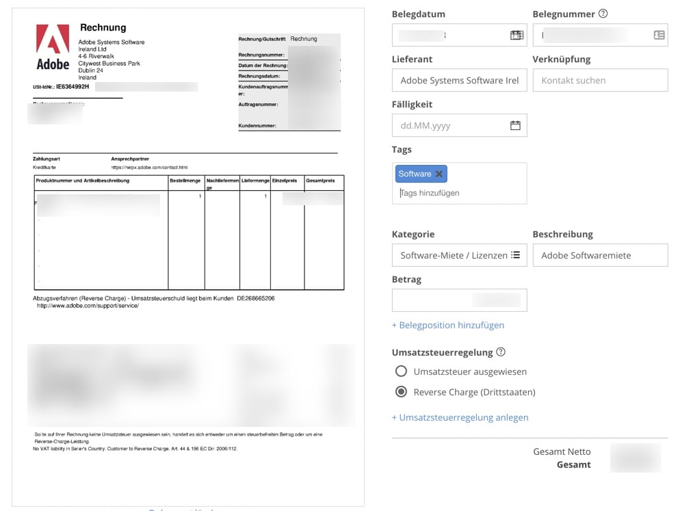680x511 pixels.
Task: Click + Umsatzsteuerregelung anlegen link
Action: coord(460,417)
